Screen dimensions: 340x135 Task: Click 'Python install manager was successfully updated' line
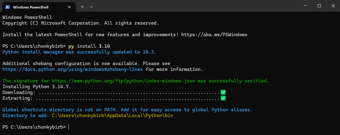pyautogui.click(x=79, y=52)
